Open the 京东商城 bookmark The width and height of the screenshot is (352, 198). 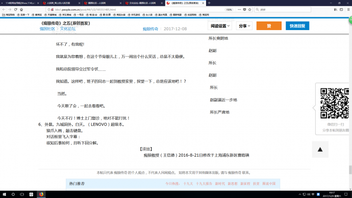coord(65,15)
